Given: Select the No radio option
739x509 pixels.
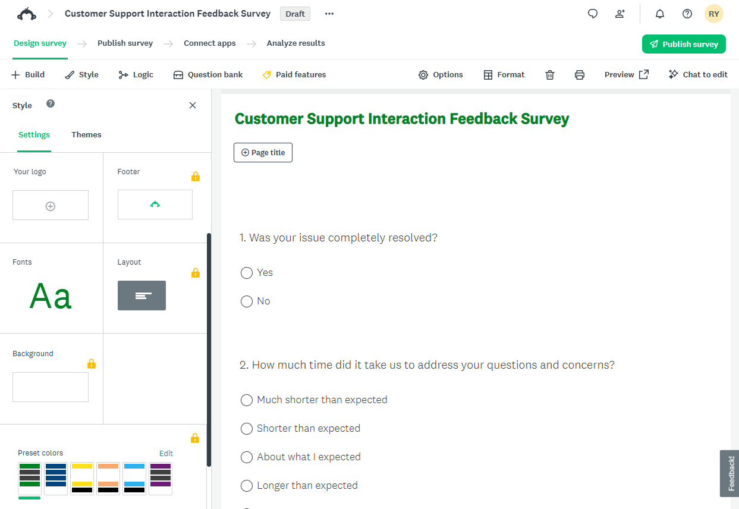Looking at the screenshot, I should click(247, 301).
